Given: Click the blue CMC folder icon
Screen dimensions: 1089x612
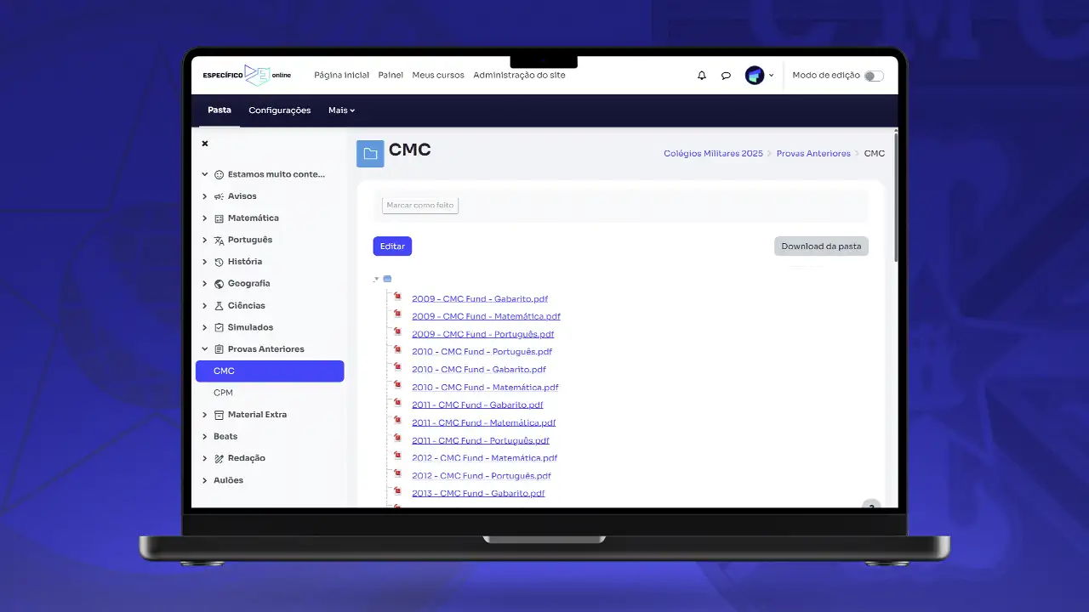Looking at the screenshot, I should (x=370, y=154).
